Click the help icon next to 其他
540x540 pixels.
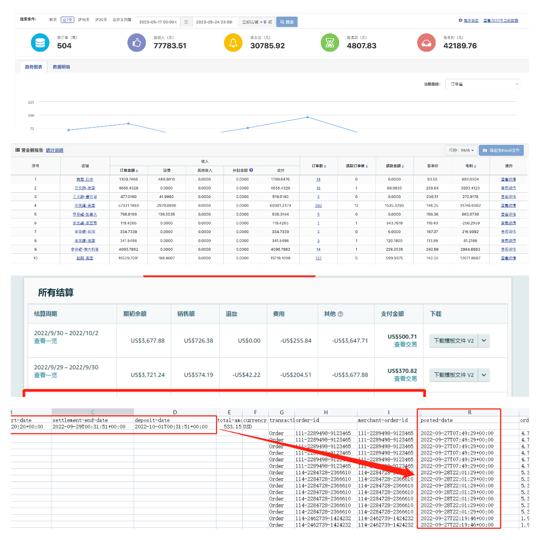point(340,314)
